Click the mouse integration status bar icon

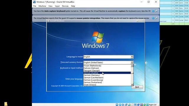pos(144,105)
